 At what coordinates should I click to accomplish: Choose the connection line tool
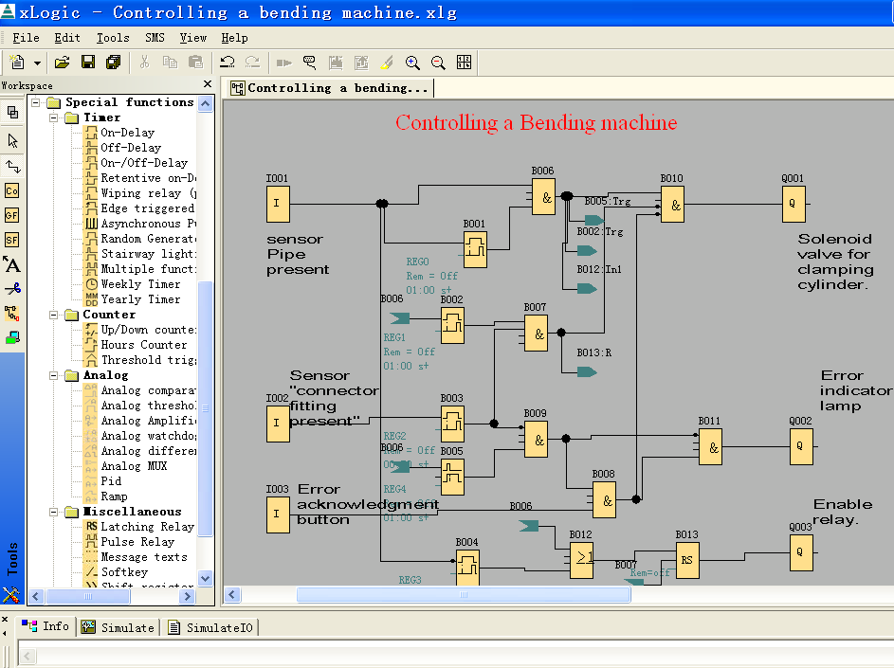pos(11,168)
